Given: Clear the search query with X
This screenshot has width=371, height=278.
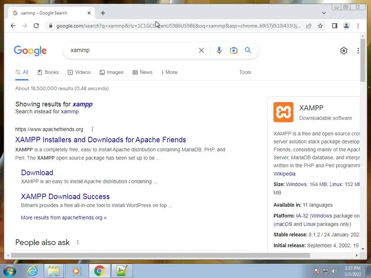Looking at the screenshot, I should 201,50.
